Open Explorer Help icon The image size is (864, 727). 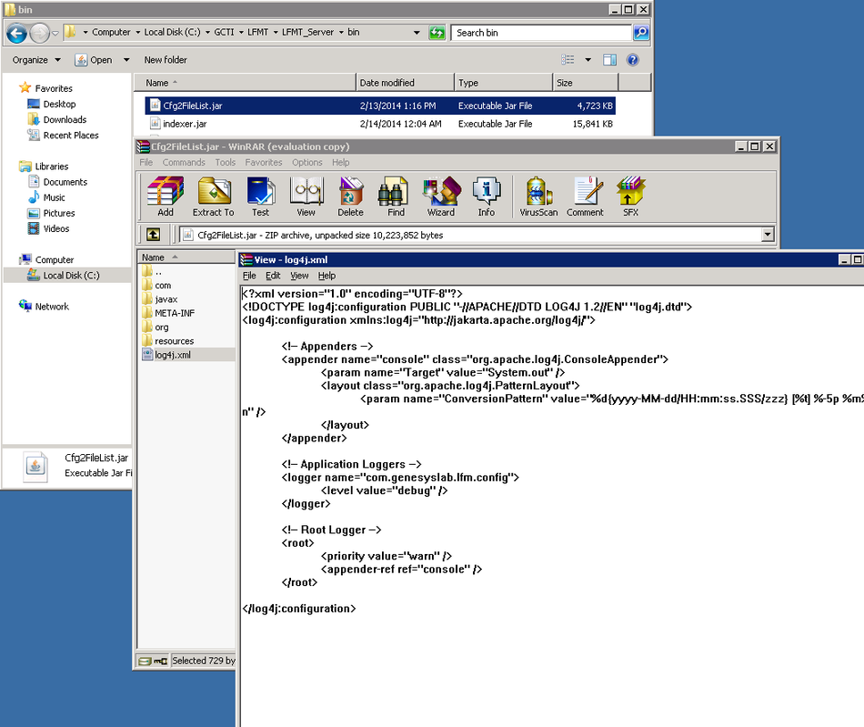(633, 59)
